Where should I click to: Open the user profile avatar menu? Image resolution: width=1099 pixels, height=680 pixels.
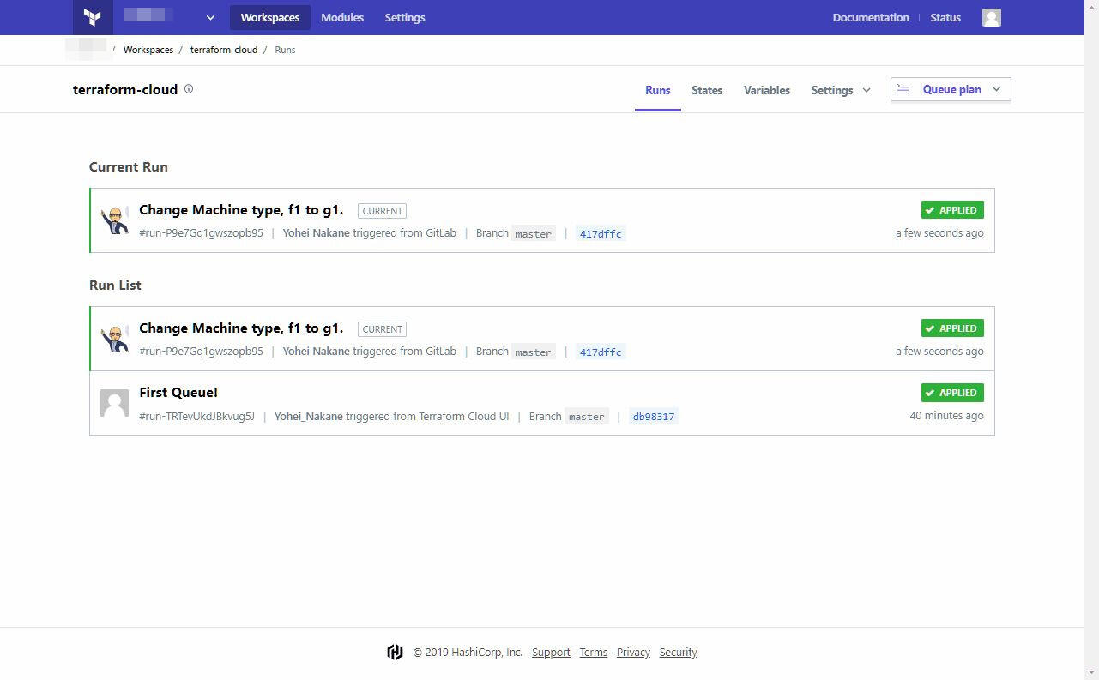(992, 17)
